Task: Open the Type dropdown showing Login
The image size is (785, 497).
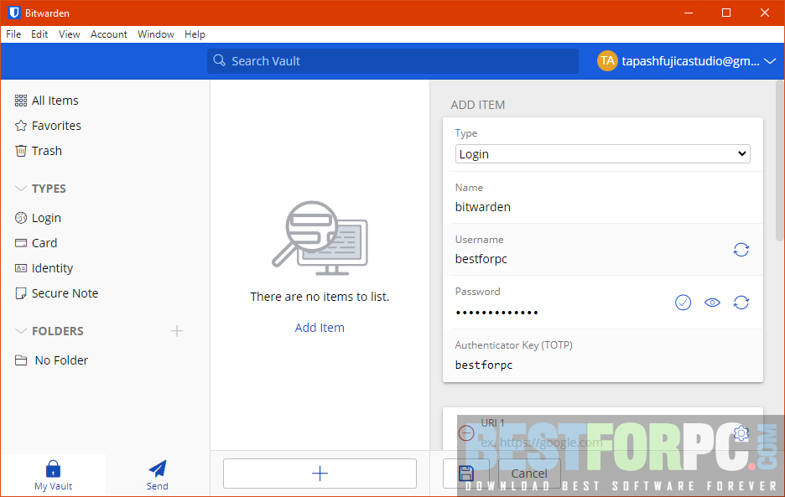Action: (x=602, y=154)
